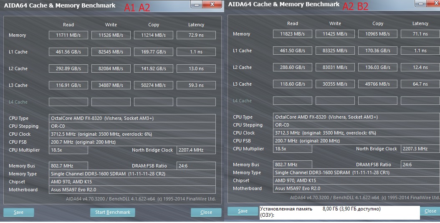Select L1 Cache Write 82545 MB/s
Screen dimensions: 440x223
111,52
